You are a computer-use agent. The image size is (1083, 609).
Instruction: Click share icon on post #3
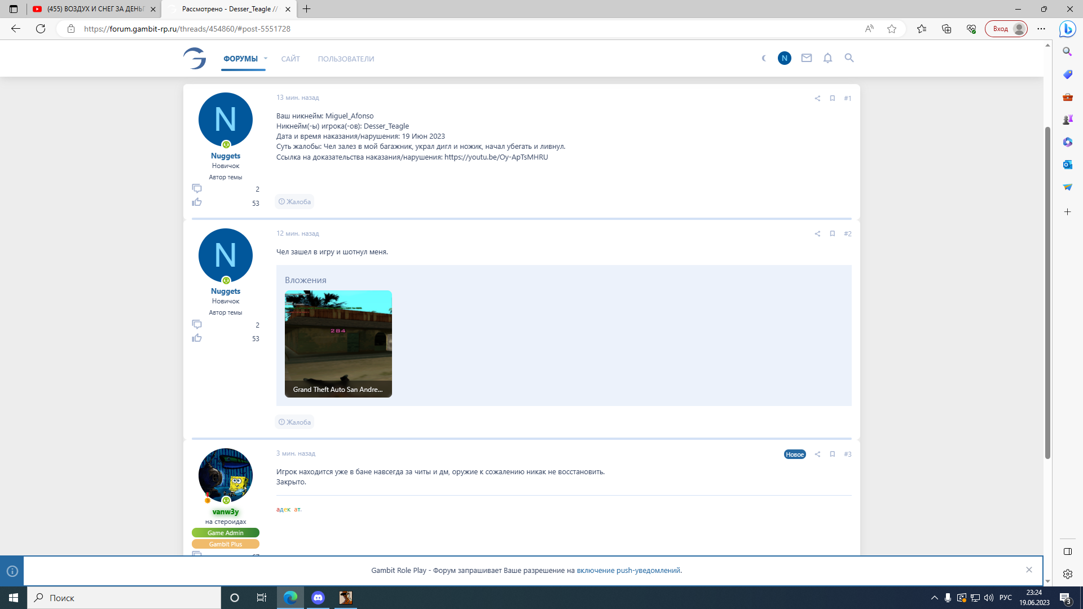tap(817, 454)
